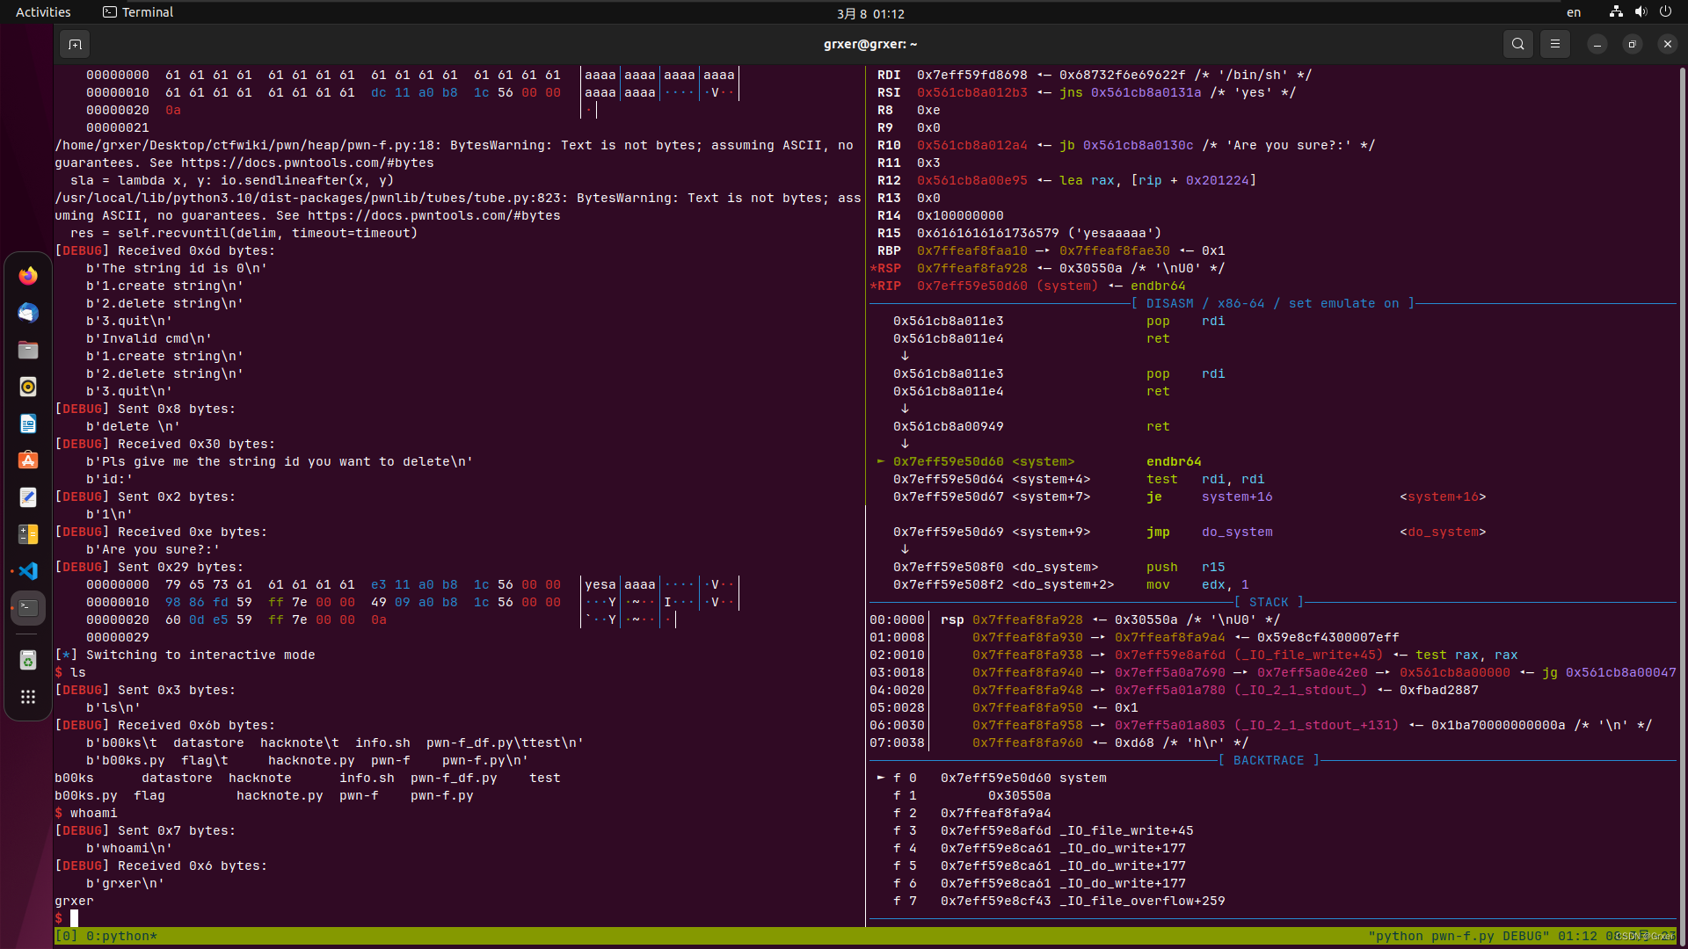Screen dimensions: 1688x949
Task: Launch Visual Studio Code from dock
Action: [x=28, y=571]
